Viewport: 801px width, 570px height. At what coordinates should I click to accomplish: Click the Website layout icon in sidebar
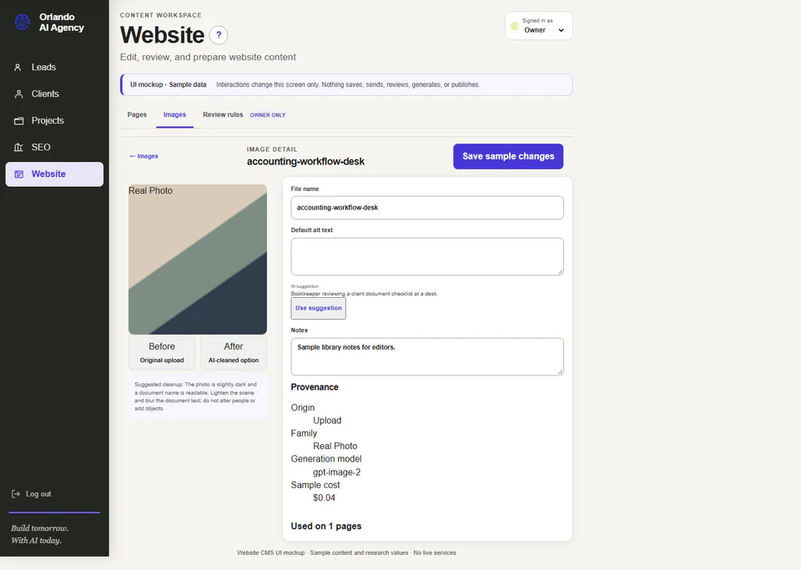pyautogui.click(x=19, y=174)
